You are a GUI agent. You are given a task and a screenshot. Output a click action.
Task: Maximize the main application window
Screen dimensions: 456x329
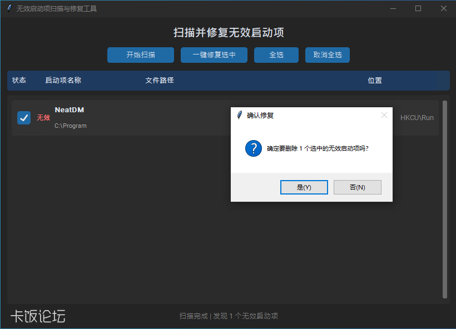point(418,8)
